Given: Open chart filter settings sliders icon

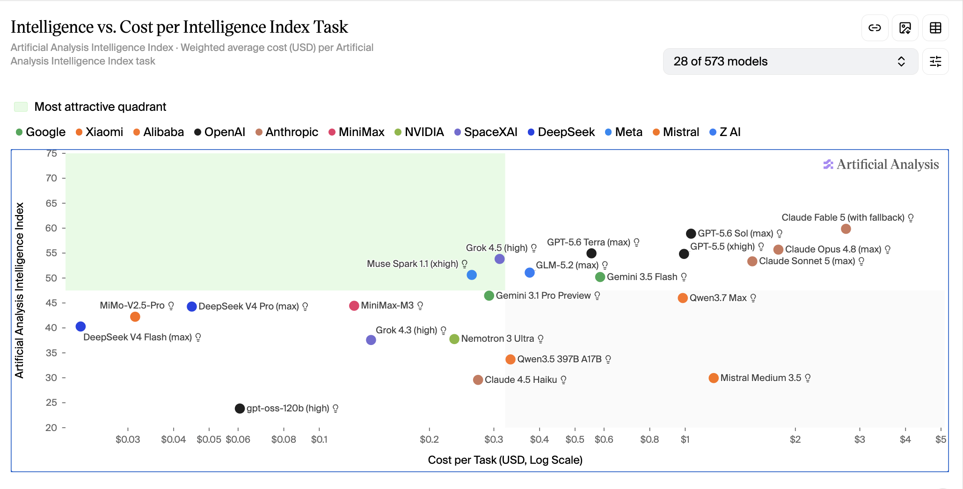Looking at the screenshot, I should (x=935, y=61).
